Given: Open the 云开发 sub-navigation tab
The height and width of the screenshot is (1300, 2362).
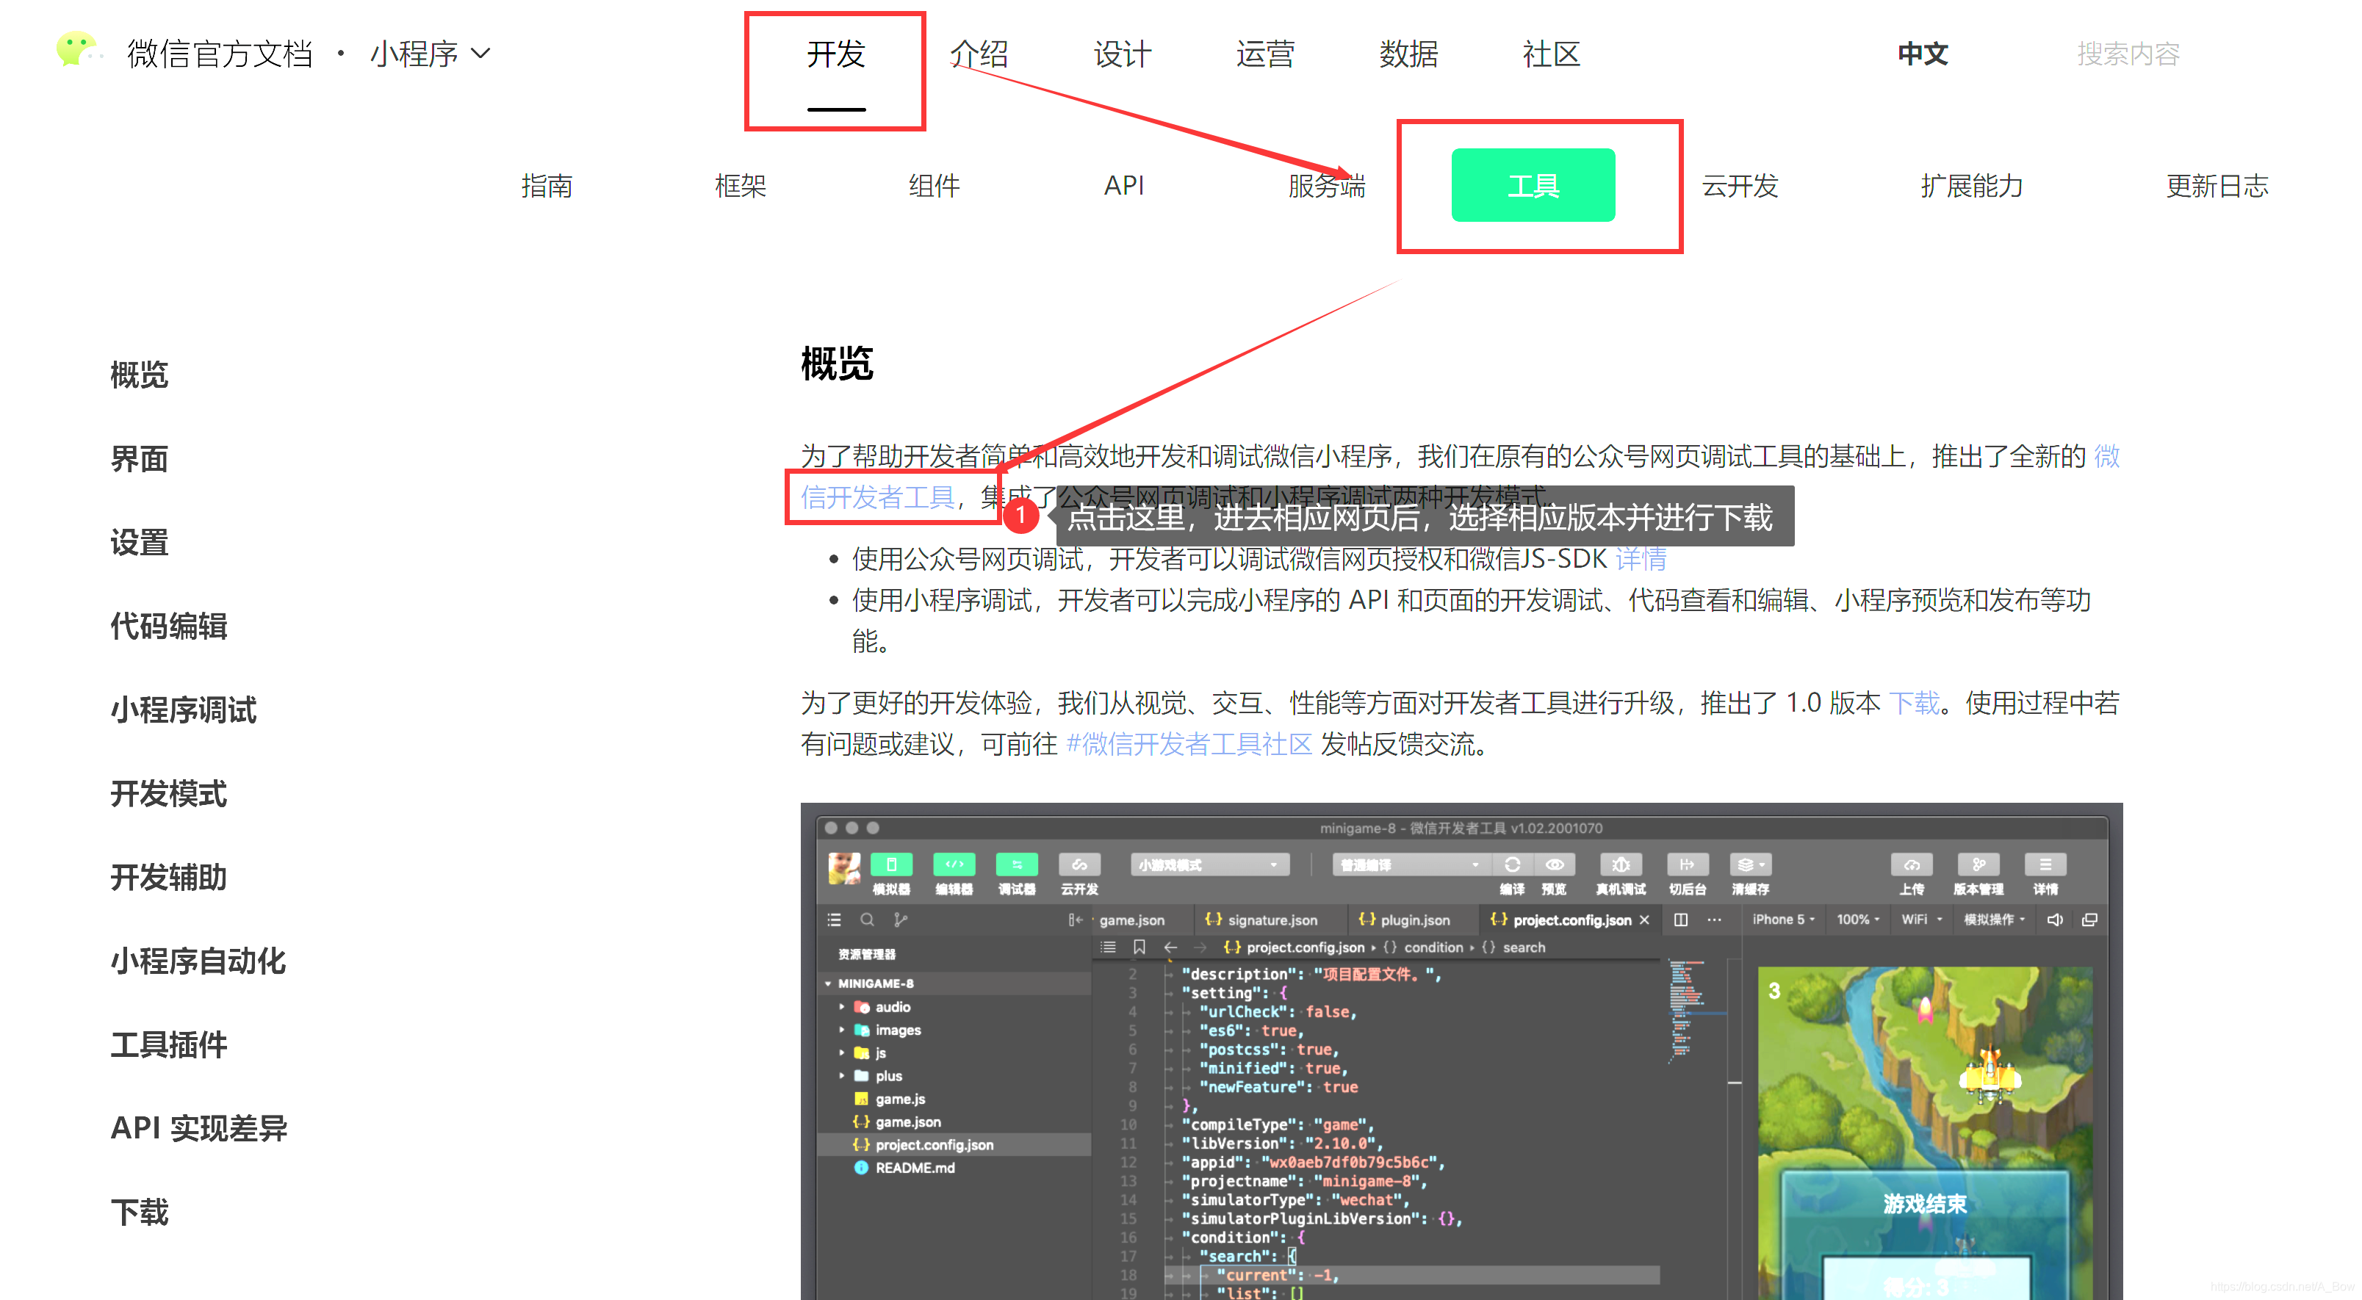Looking at the screenshot, I should 1740,185.
